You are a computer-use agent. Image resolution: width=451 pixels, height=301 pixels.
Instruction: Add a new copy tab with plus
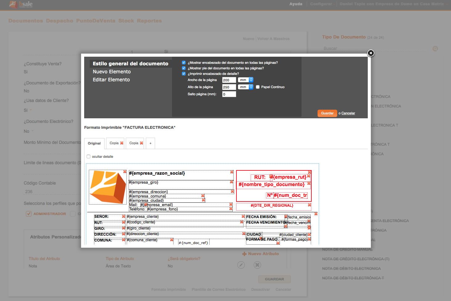pos(150,143)
